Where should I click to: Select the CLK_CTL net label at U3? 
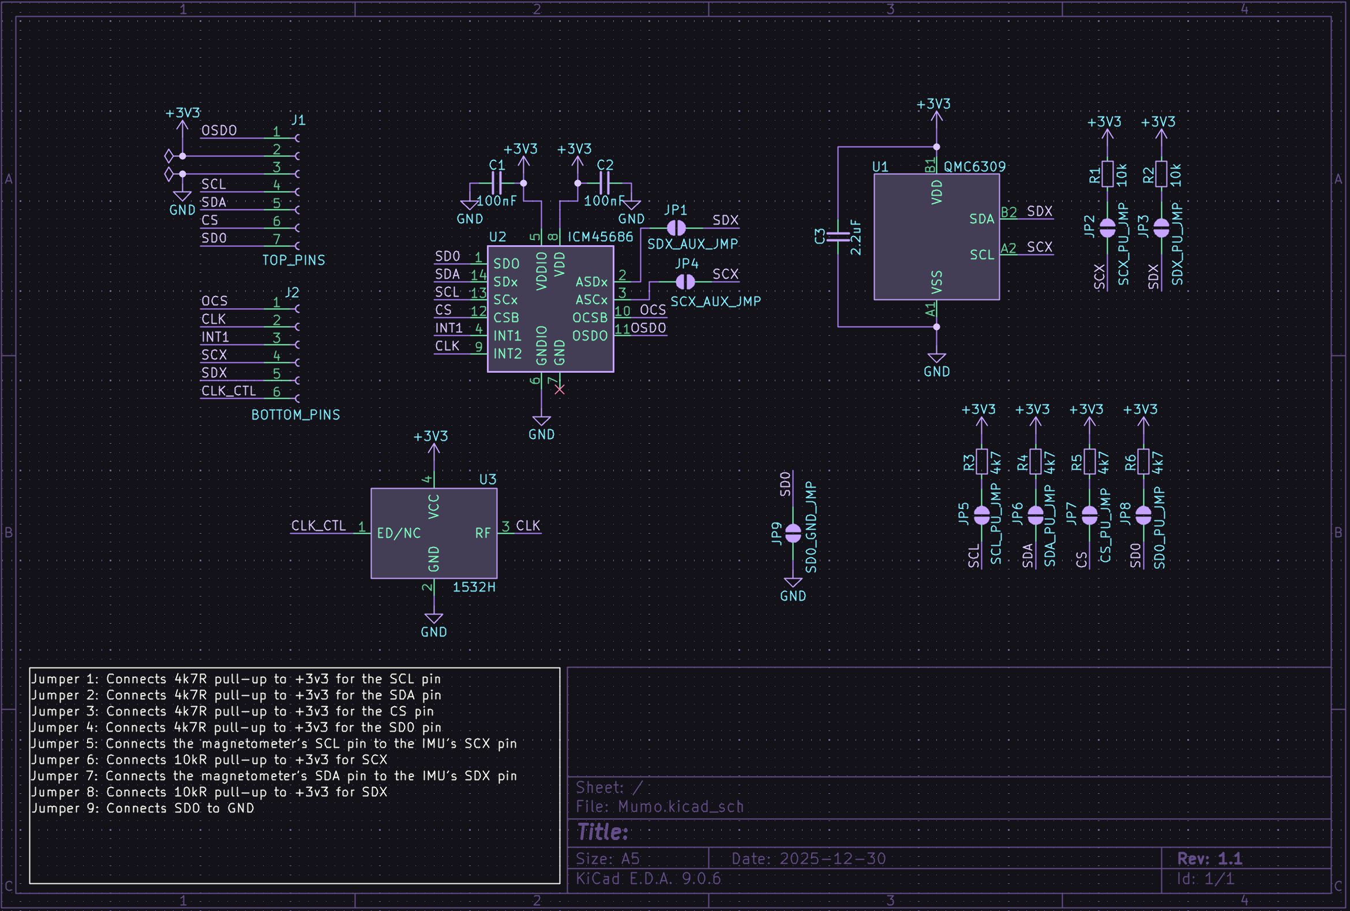318,525
